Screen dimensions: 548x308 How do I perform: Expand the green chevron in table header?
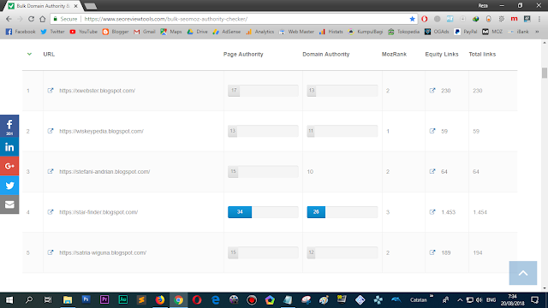[29, 54]
